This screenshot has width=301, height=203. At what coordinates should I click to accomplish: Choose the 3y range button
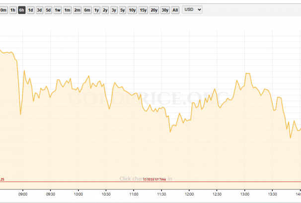tap(114, 10)
